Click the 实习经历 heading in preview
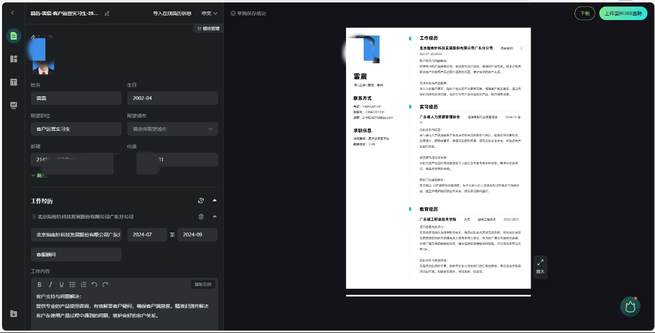Image resolution: width=655 pixels, height=333 pixels. [x=429, y=107]
